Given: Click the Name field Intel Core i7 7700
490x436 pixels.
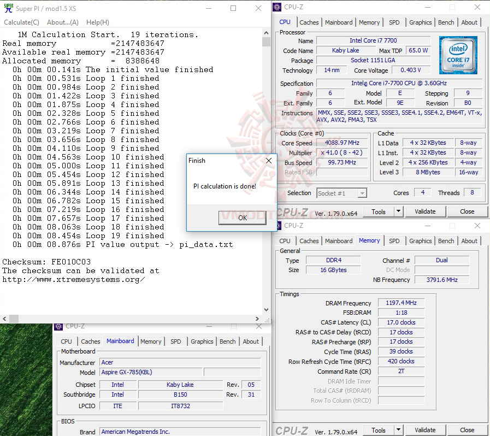Looking at the screenshot, I should tap(373, 40).
